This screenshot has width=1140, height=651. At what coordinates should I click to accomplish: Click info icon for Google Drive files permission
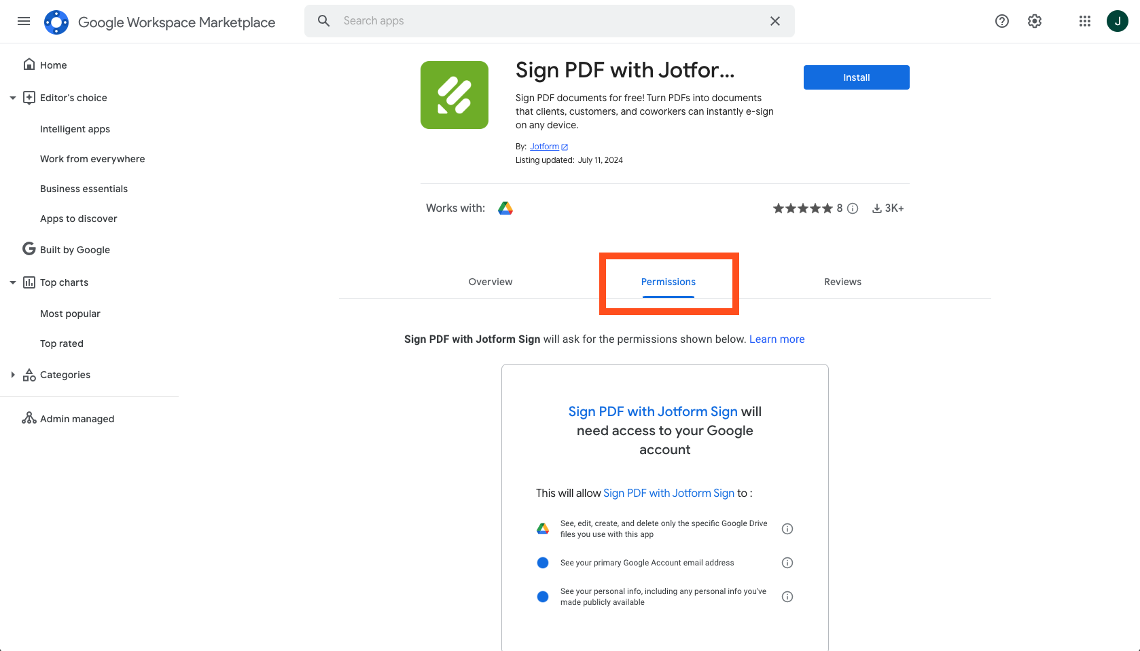click(787, 529)
